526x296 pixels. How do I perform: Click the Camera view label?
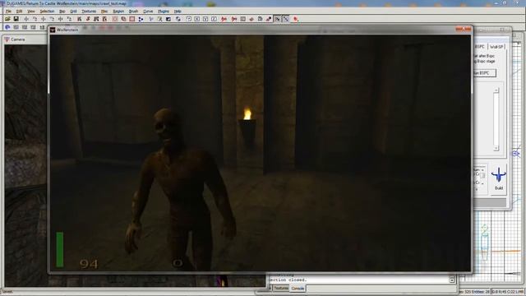[x=18, y=39]
